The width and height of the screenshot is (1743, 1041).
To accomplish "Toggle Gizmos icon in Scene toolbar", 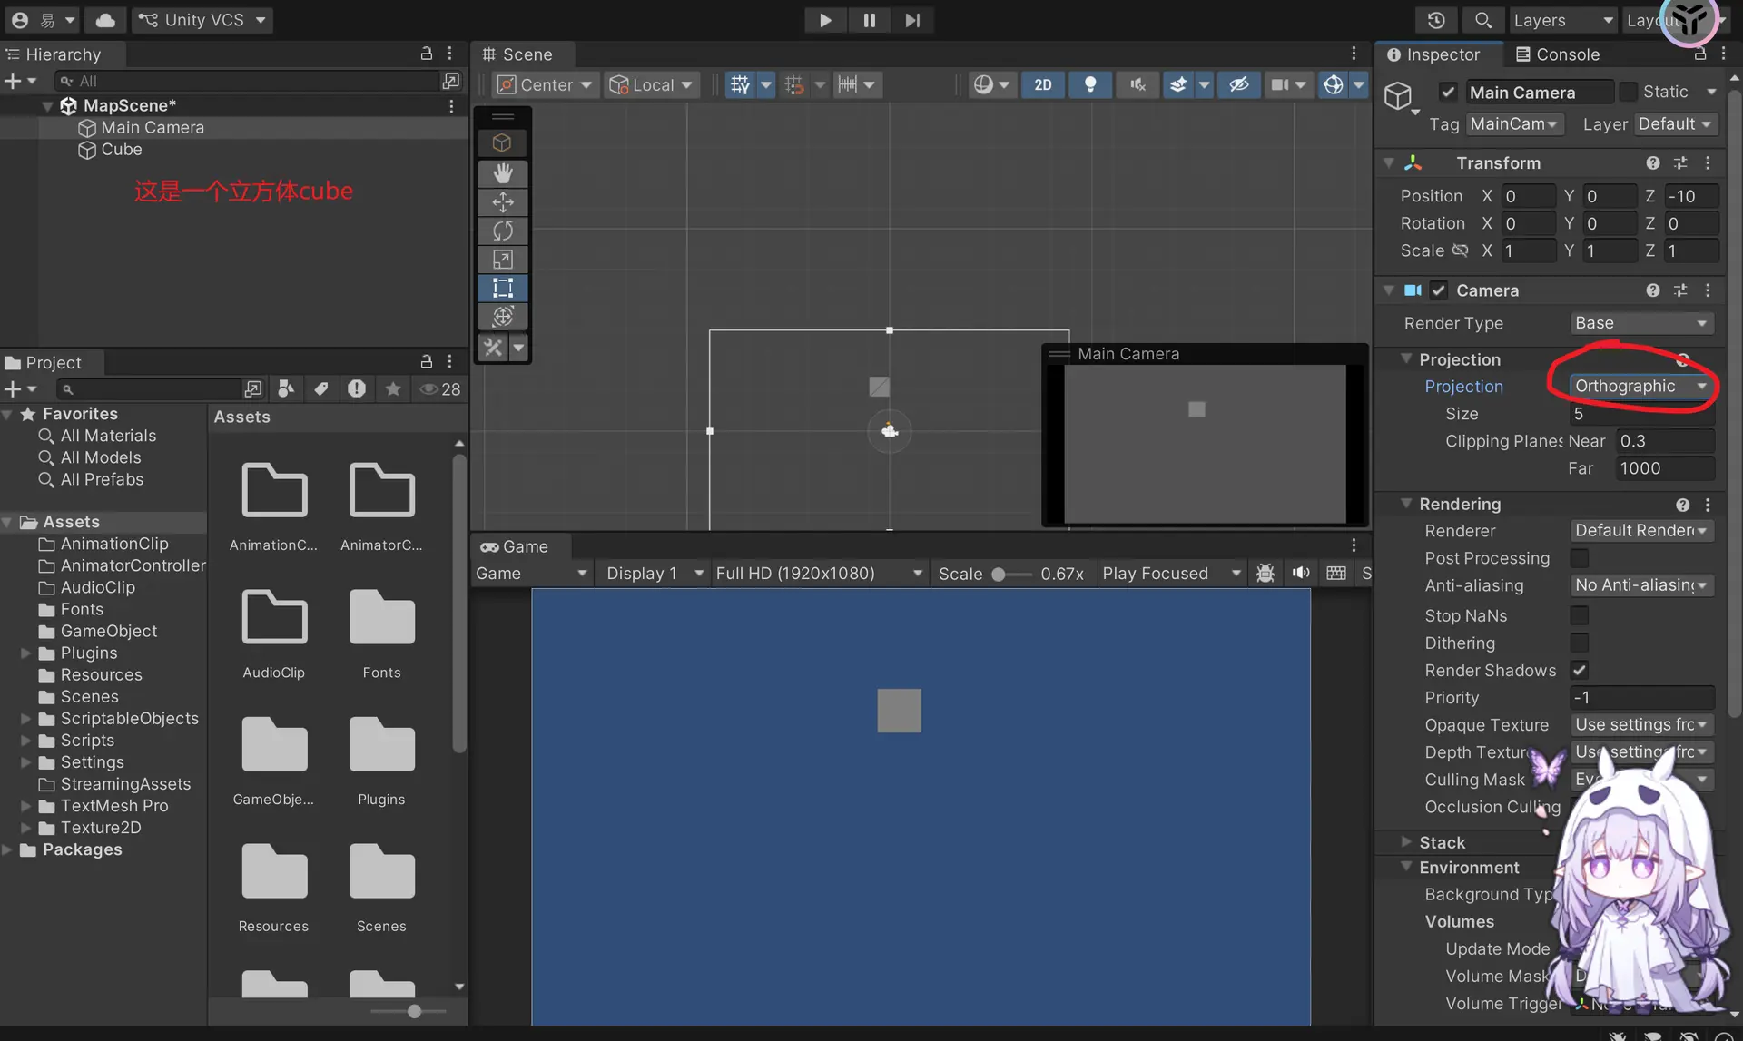I will (1333, 84).
